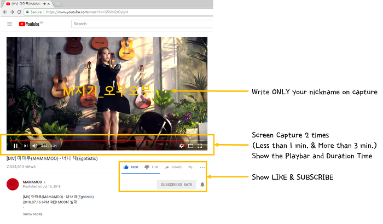The image size is (383, 224).
Task: Add video to a playlist
Action: coord(191,167)
